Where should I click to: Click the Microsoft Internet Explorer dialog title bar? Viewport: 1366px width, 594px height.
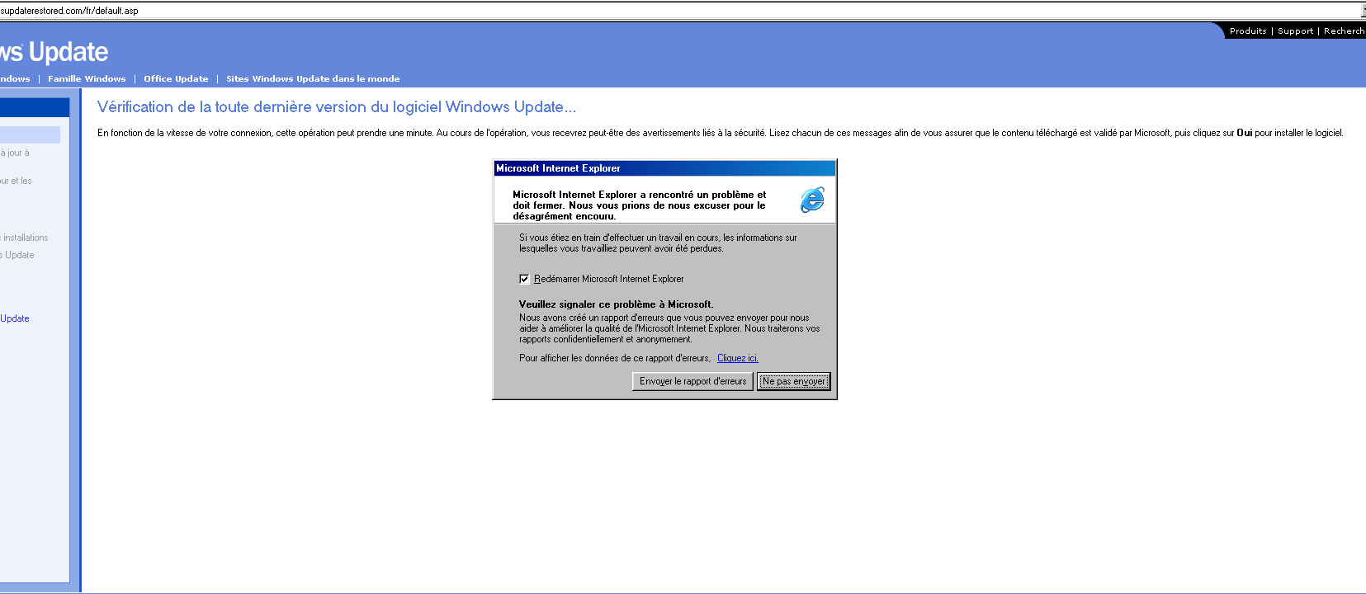(664, 168)
